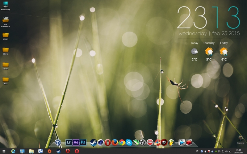This screenshot has height=154, width=247.
Task: Launch Nero from the dock
Action: click(x=150, y=143)
